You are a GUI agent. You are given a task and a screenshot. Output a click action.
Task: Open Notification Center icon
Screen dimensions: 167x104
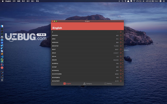(164, 1)
